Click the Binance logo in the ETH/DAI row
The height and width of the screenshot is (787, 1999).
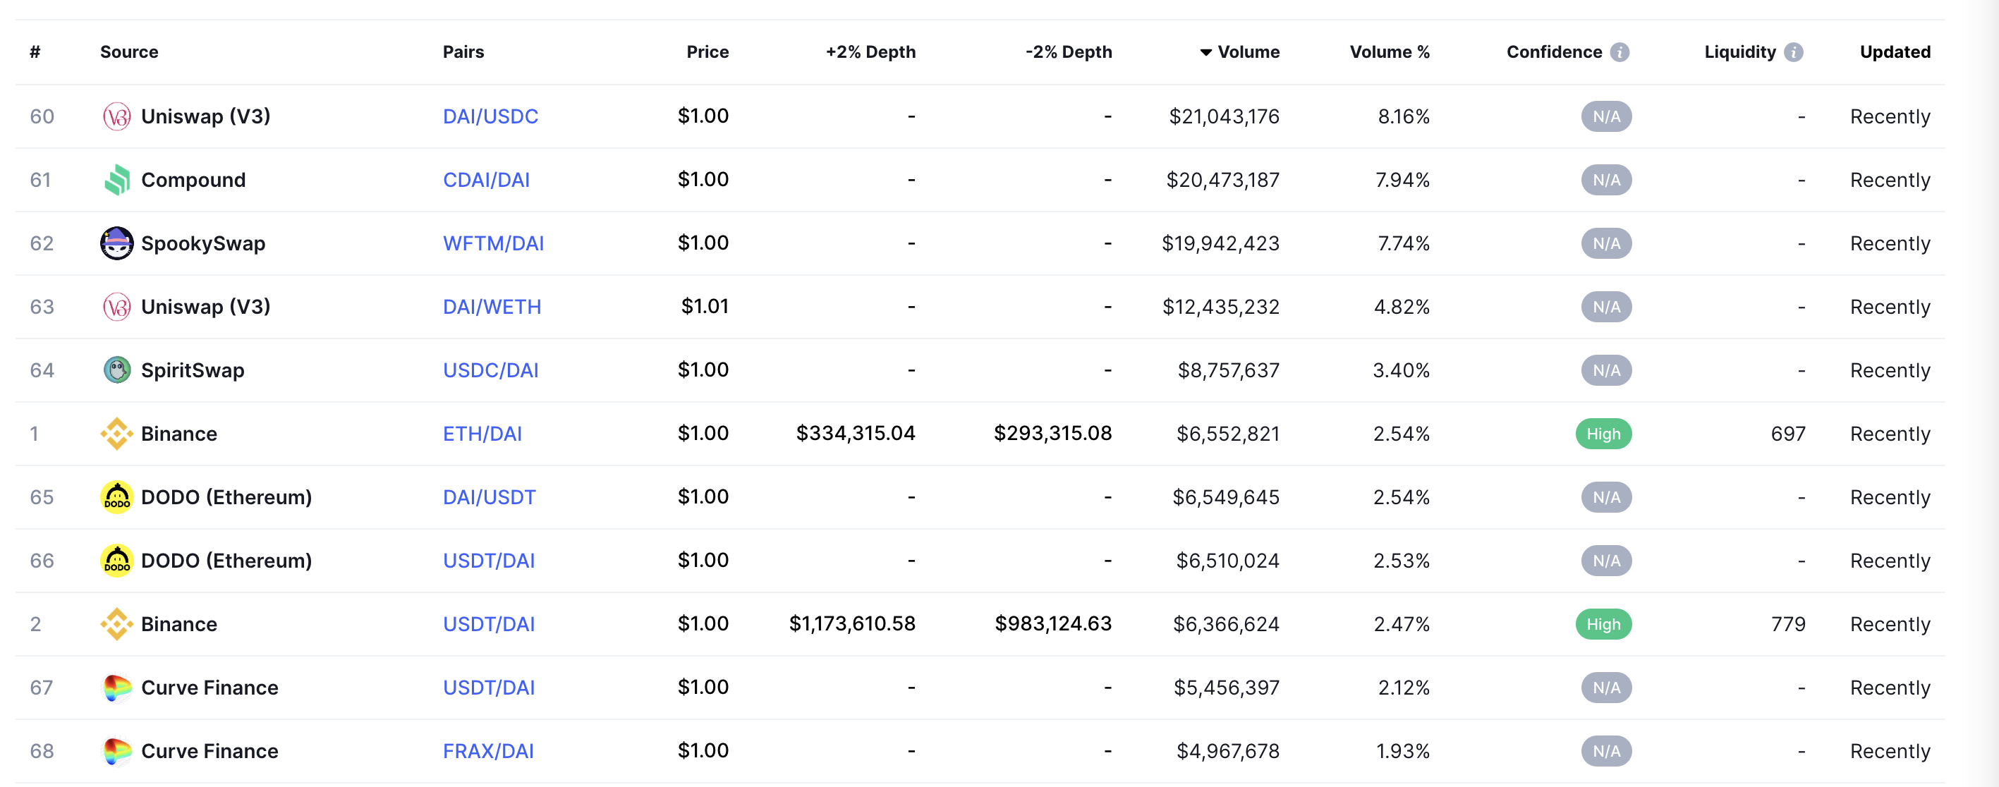point(116,434)
